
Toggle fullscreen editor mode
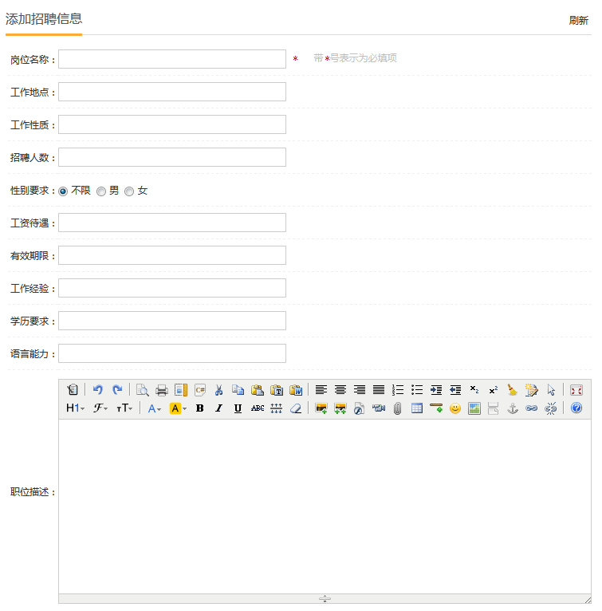tap(576, 390)
